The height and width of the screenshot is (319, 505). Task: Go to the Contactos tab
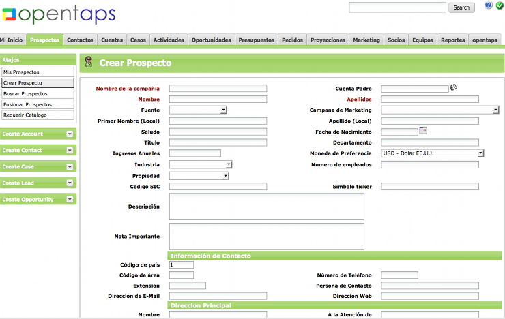point(81,40)
